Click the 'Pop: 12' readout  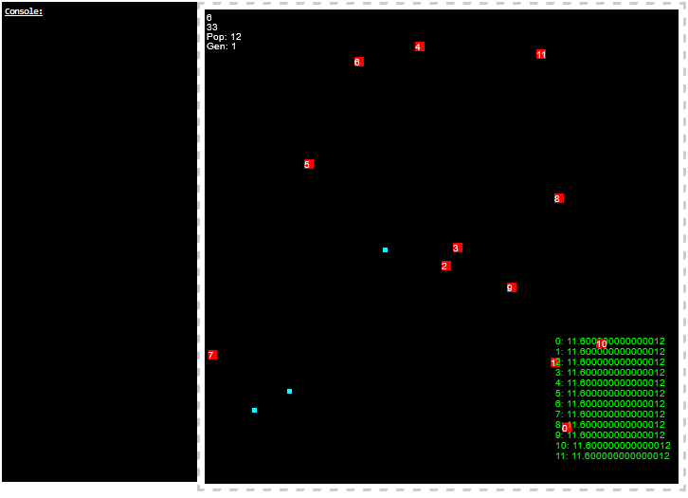224,37
